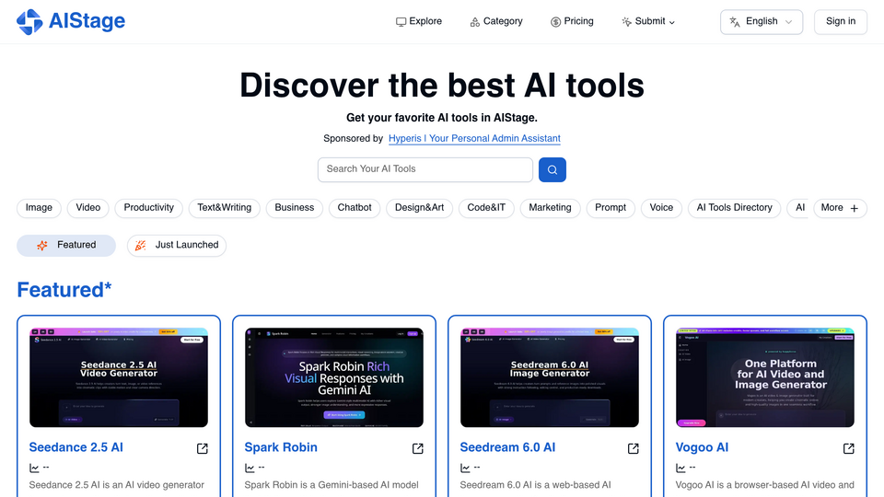Viewport: 884px width, 497px height.
Task: Select the Chatbot category chip
Action: (x=355, y=208)
